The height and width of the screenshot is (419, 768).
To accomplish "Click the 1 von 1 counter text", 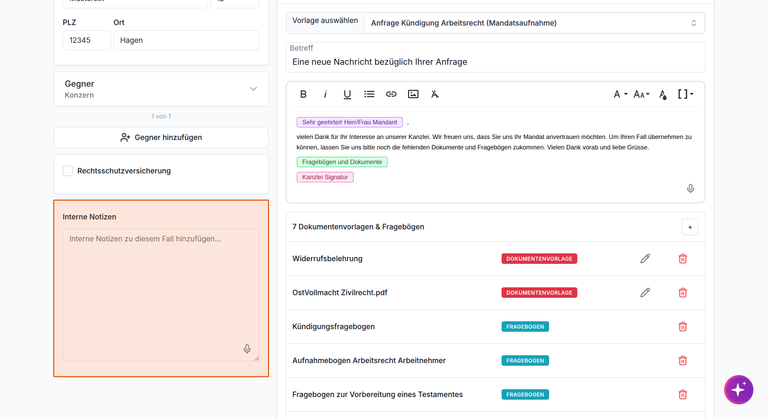I will click(x=161, y=117).
